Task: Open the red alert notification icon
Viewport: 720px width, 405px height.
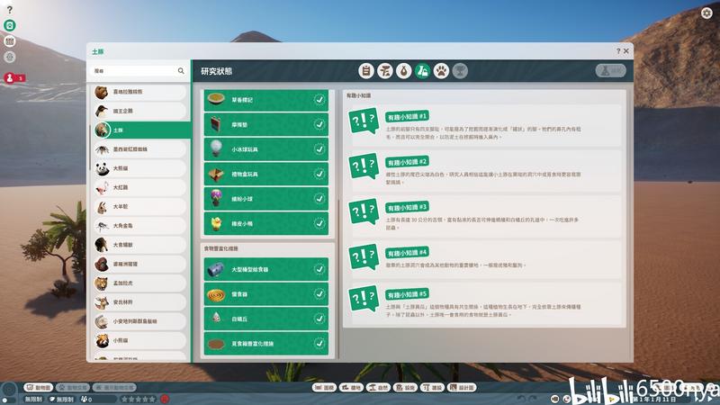Action: tap(10, 78)
